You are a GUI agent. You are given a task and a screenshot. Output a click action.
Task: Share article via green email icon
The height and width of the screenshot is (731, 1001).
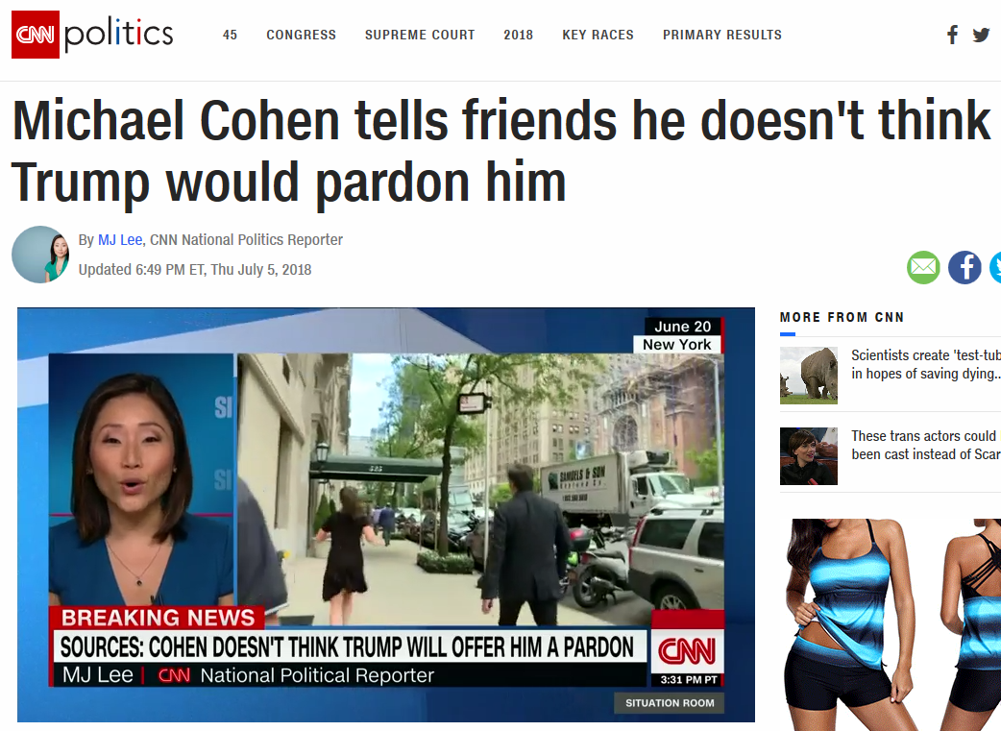click(923, 267)
